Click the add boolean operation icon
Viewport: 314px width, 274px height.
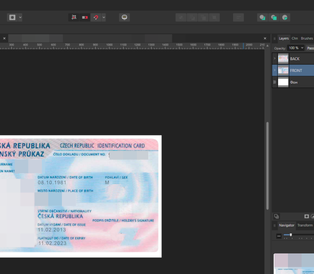pyautogui.click(x=262, y=17)
